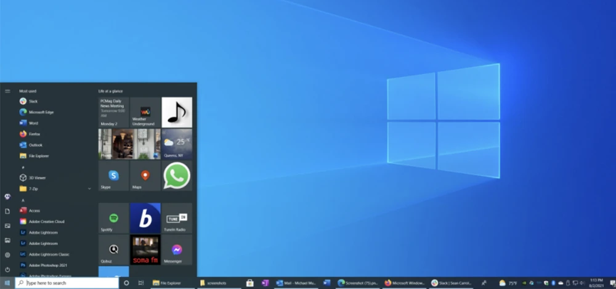
Task: Click the 'A' letter header in app list
Action: (23, 200)
